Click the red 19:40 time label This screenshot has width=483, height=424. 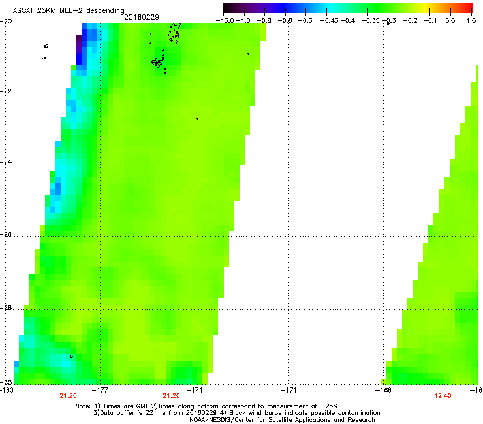click(x=443, y=396)
